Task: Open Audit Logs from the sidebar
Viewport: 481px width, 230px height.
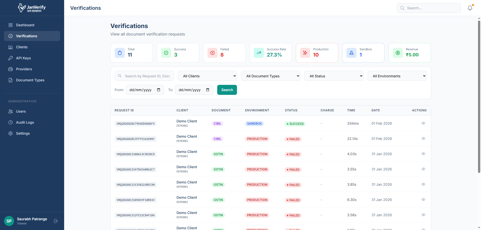Action: 25,122
